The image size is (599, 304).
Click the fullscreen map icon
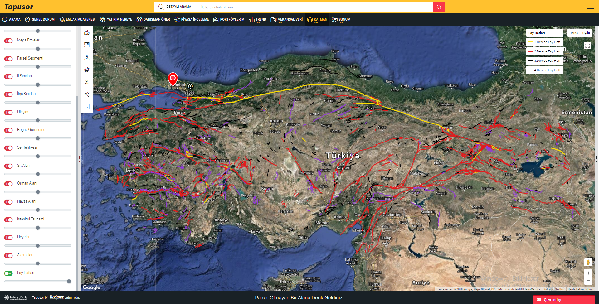[x=587, y=46]
